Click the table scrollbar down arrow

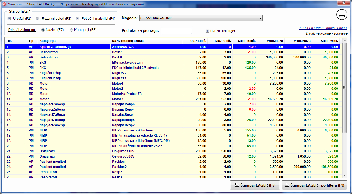pos(345,175)
